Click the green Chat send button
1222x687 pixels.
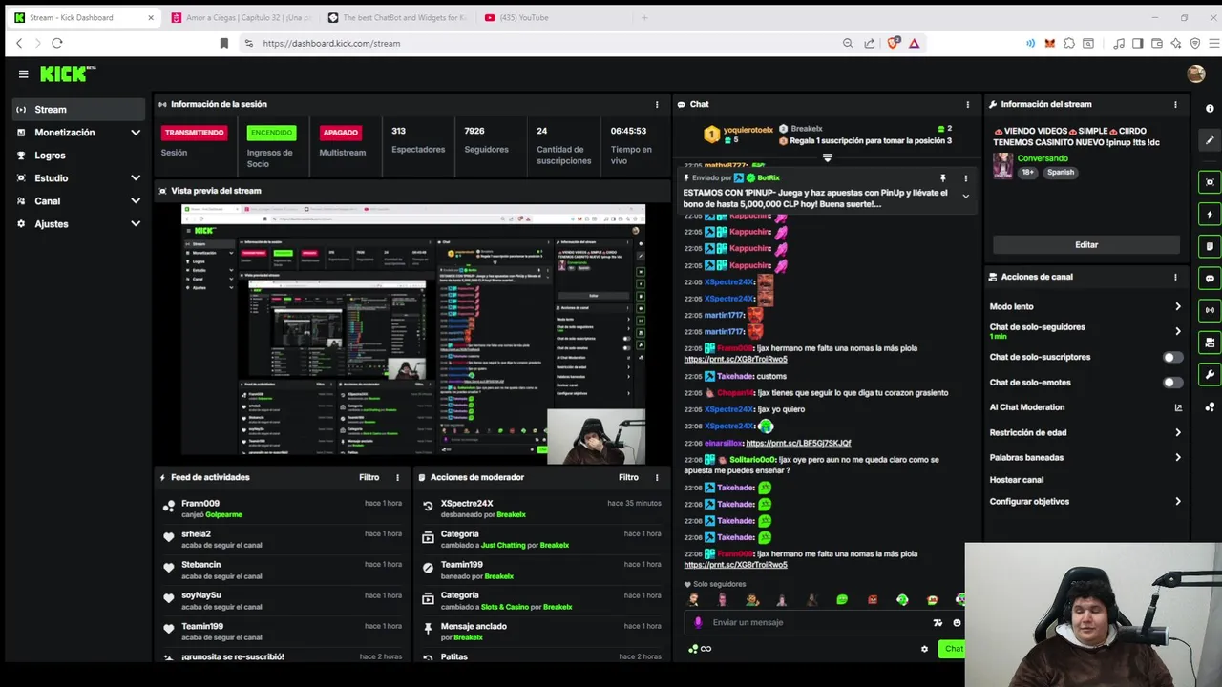coord(953,649)
